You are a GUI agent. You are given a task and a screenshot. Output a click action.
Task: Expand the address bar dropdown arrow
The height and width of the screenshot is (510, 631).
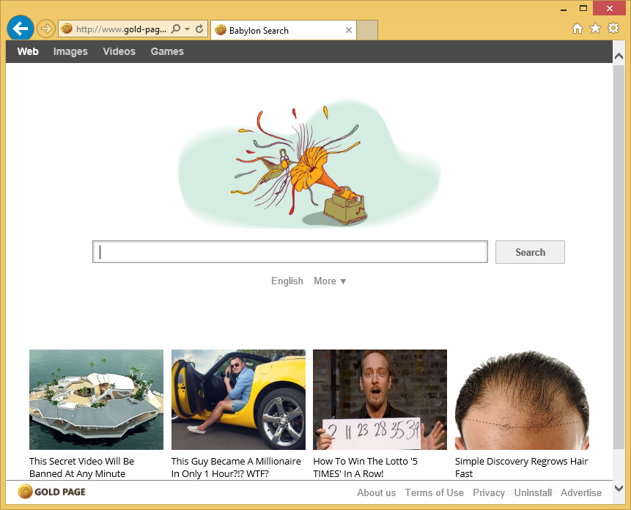pos(188,29)
